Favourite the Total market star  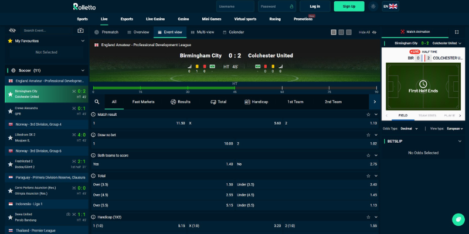click(368, 176)
